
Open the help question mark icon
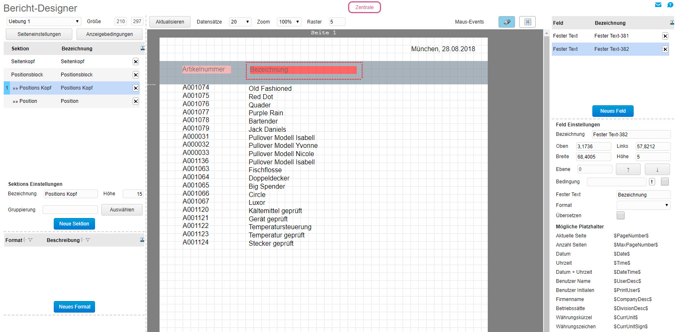(x=670, y=5)
